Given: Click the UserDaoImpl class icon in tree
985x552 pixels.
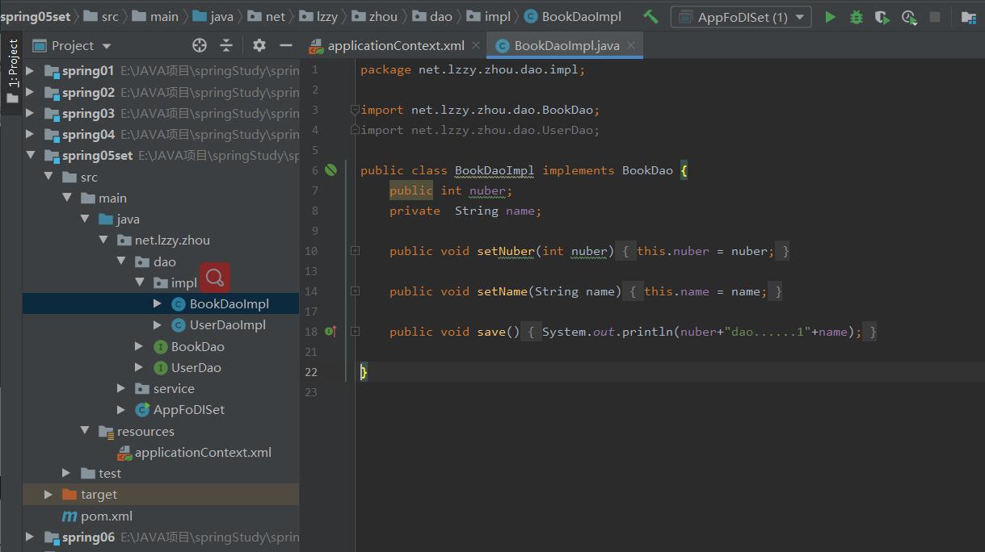Looking at the screenshot, I should coord(179,325).
